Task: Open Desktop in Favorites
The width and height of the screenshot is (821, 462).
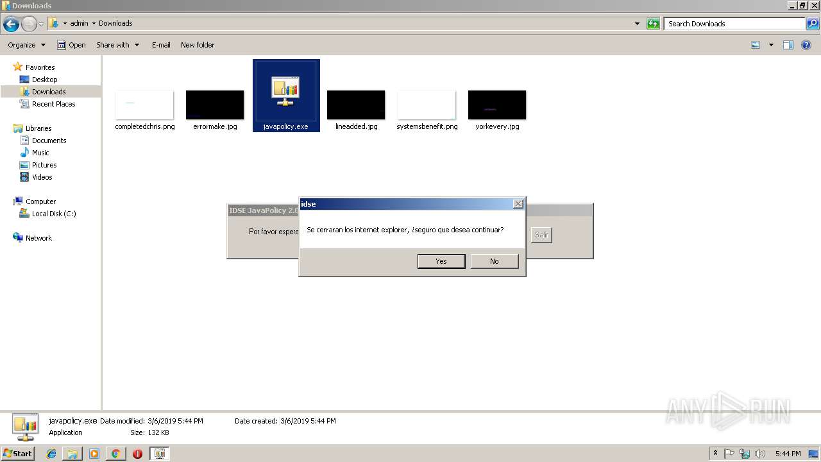Action: point(44,80)
